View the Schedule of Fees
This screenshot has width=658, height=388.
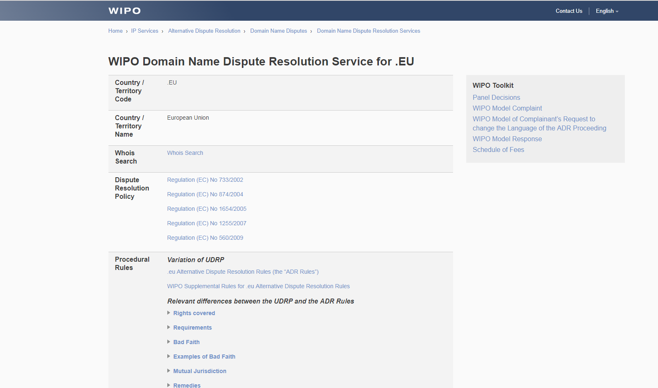click(x=498, y=149)
